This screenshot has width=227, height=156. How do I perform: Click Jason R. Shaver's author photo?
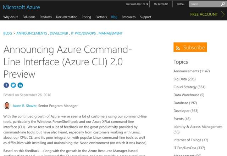(7, 106)
